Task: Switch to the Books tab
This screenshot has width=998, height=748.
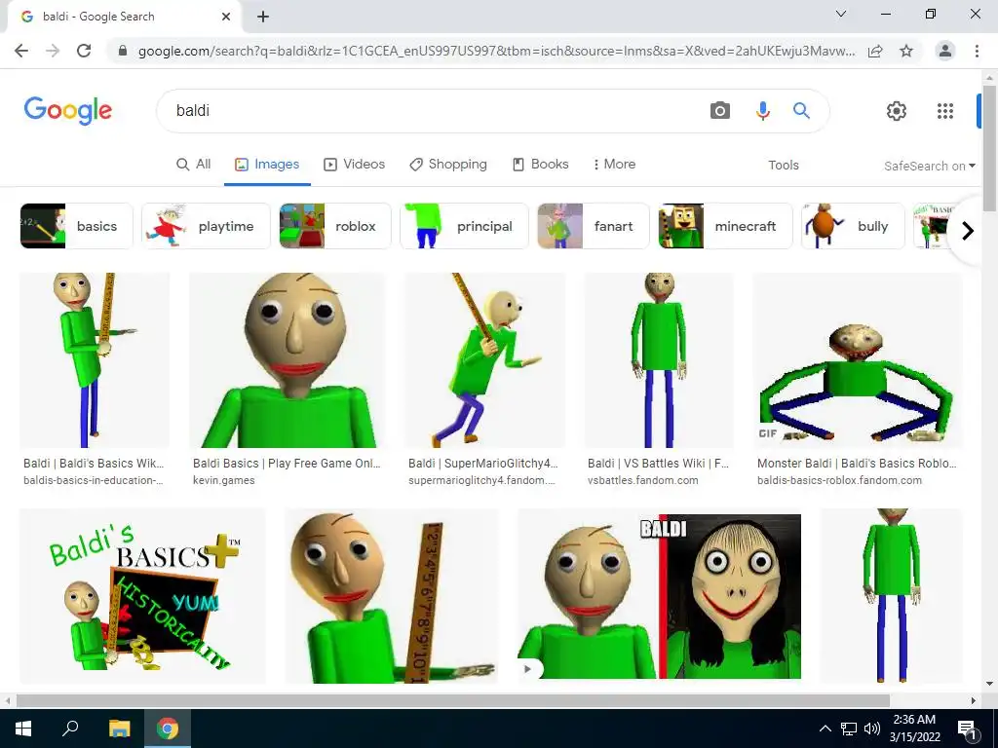Action: pos(540,164)
